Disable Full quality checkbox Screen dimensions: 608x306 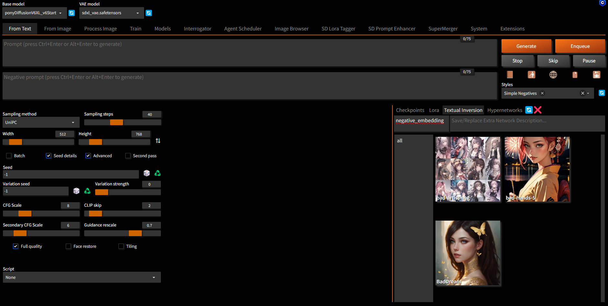tap(16, 246)
